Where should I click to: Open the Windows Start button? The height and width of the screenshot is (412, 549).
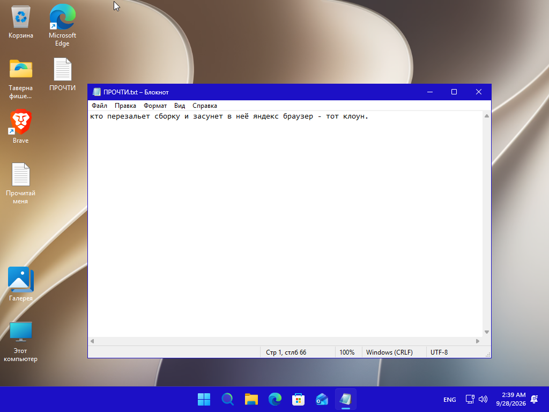click(x=204, y=399)
